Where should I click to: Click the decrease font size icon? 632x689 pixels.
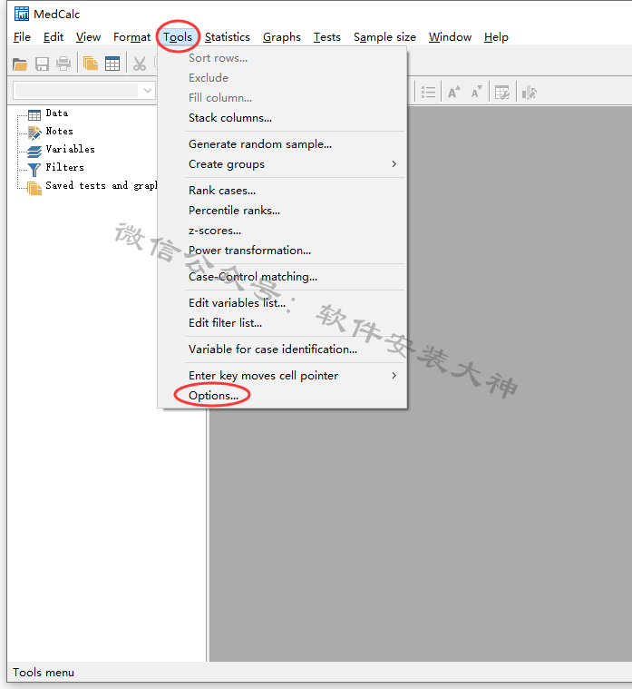[x=477, y=93]
